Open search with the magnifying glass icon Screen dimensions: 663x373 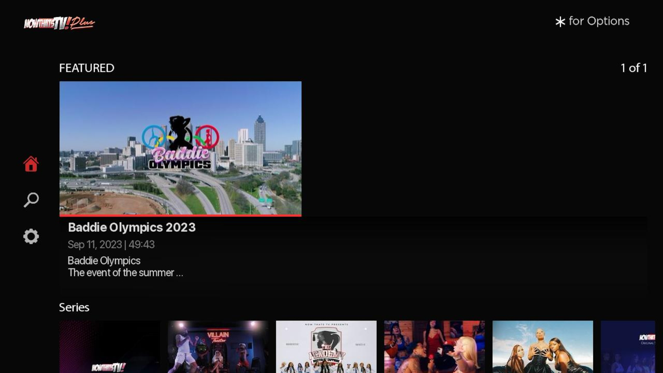(31, 200)
